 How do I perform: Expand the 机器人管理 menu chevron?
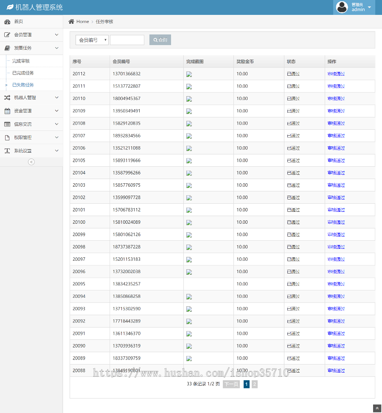click(57, 97)
